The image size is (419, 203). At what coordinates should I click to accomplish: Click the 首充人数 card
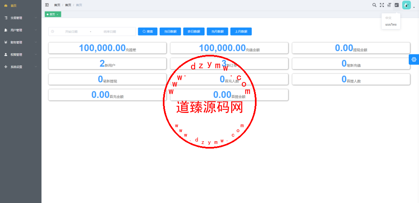(229, 79)
